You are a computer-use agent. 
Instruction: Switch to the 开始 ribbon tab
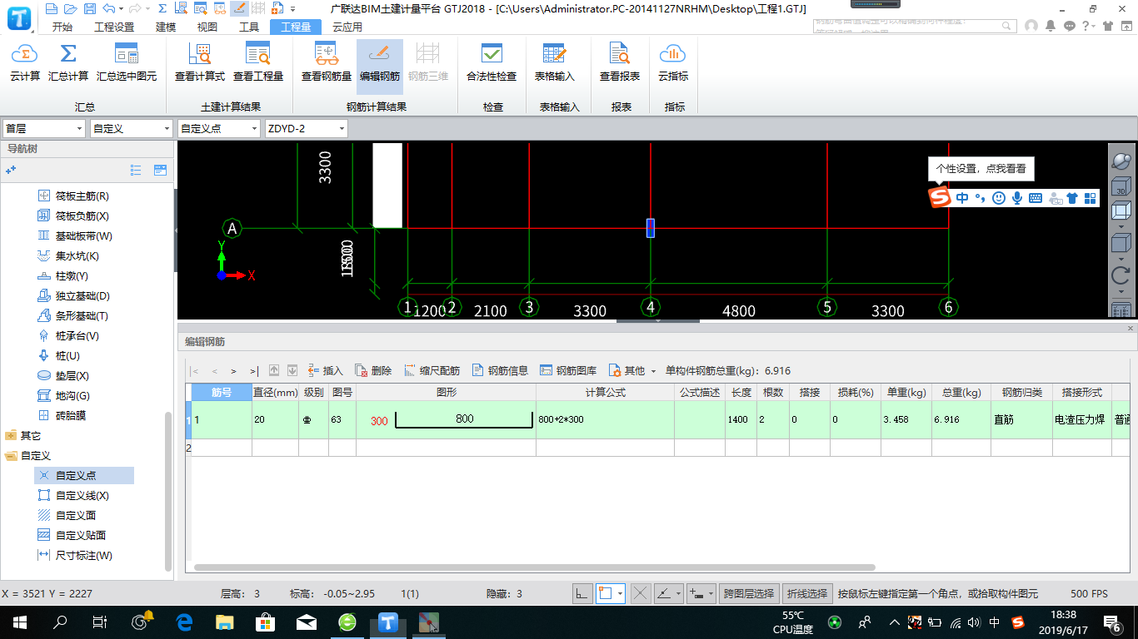(x=62, y=27)
